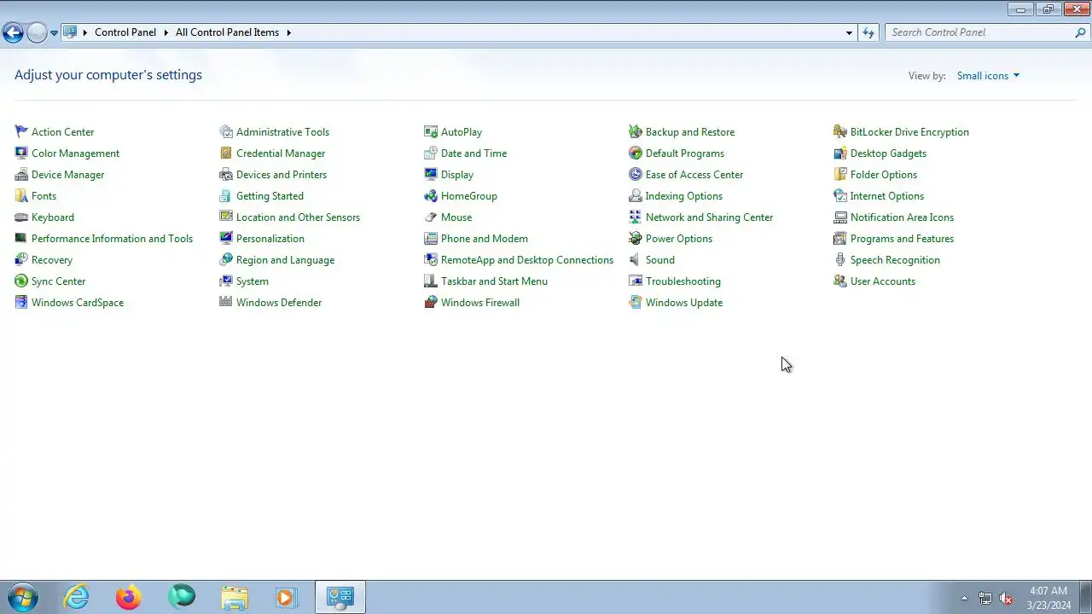This screenshot has width=1092, height=614.
Task: Click the Administrative Tools icon
Action: 226,131
